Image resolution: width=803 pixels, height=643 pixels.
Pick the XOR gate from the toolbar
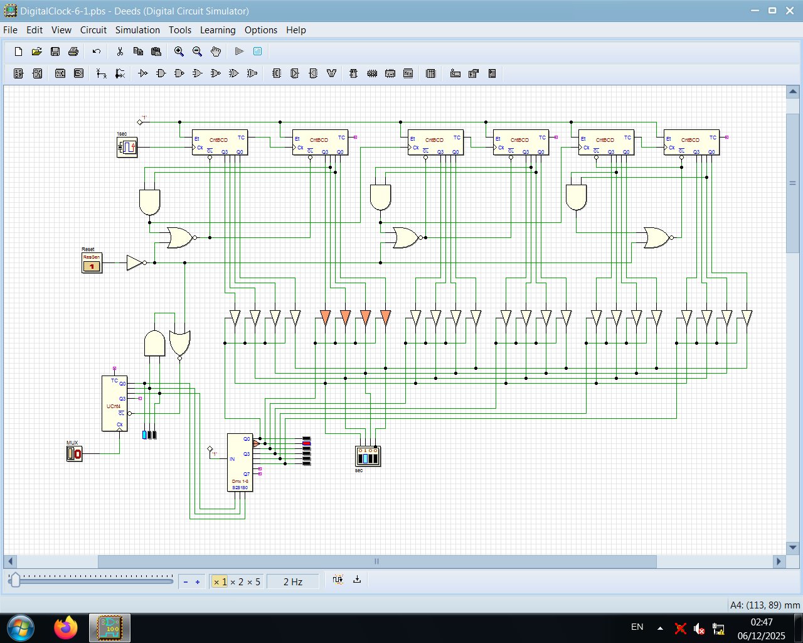(x=233, y=73)
